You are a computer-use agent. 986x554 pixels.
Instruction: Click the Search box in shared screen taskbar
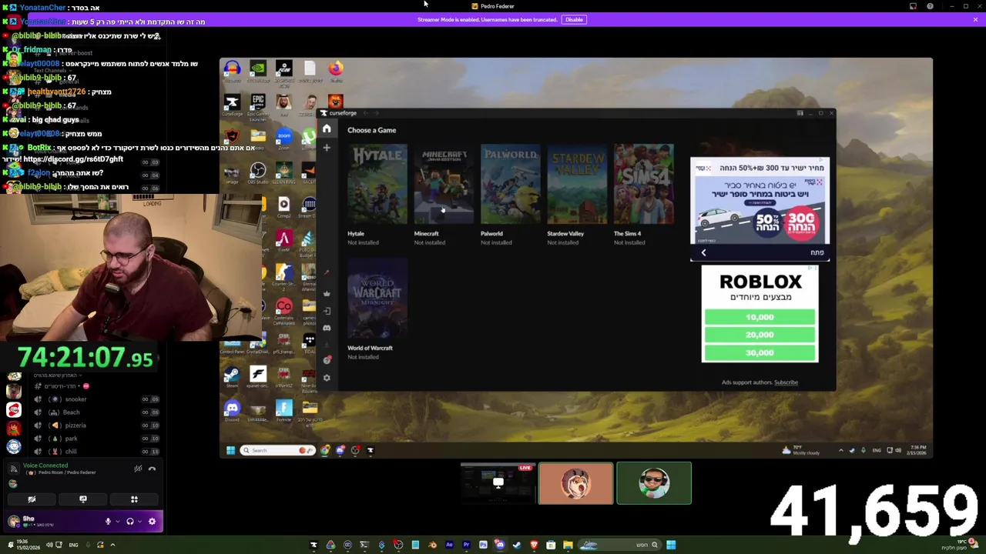pyautogui.click(x=279, y=450)
